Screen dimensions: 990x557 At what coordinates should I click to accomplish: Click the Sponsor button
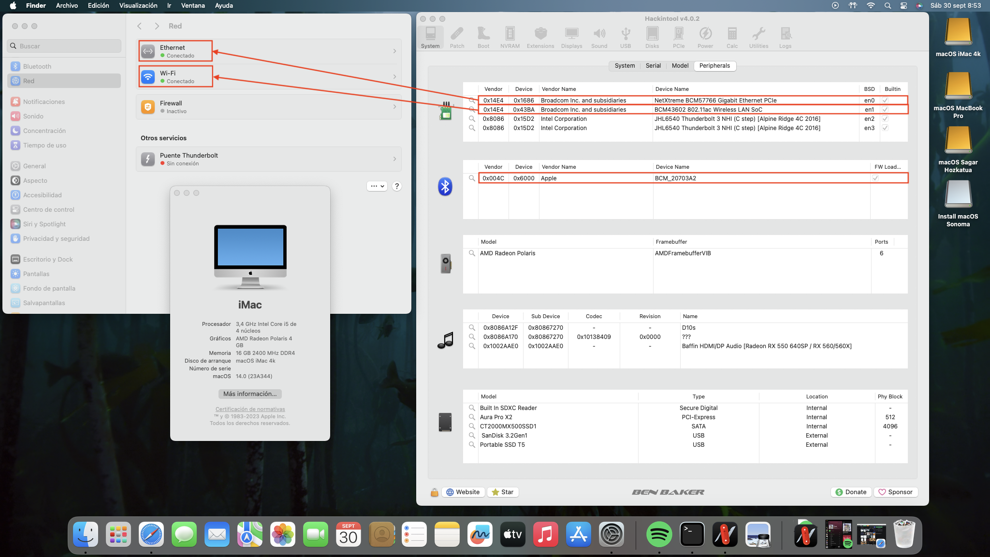point(896,492)
